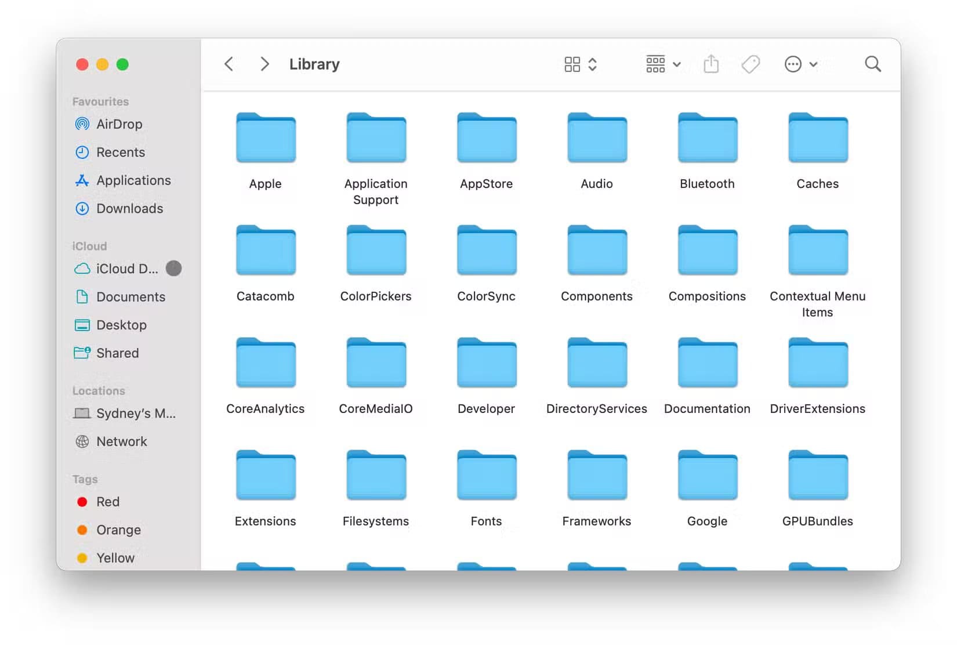Viewport: 957px width, 645px height.
Task: Click the Share icon in toolbar
Action: (x=710, y=64)
